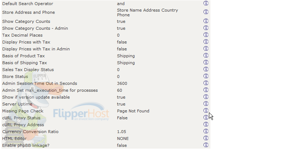Screen dimensions: 282x153
Task: Open info icon for HTML Editor row
Action: (206, 138)
